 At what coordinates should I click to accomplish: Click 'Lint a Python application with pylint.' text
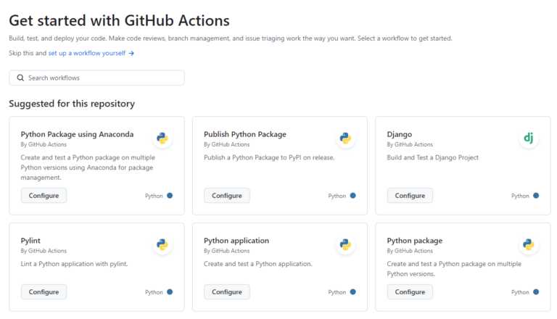[x=74, y=264]
